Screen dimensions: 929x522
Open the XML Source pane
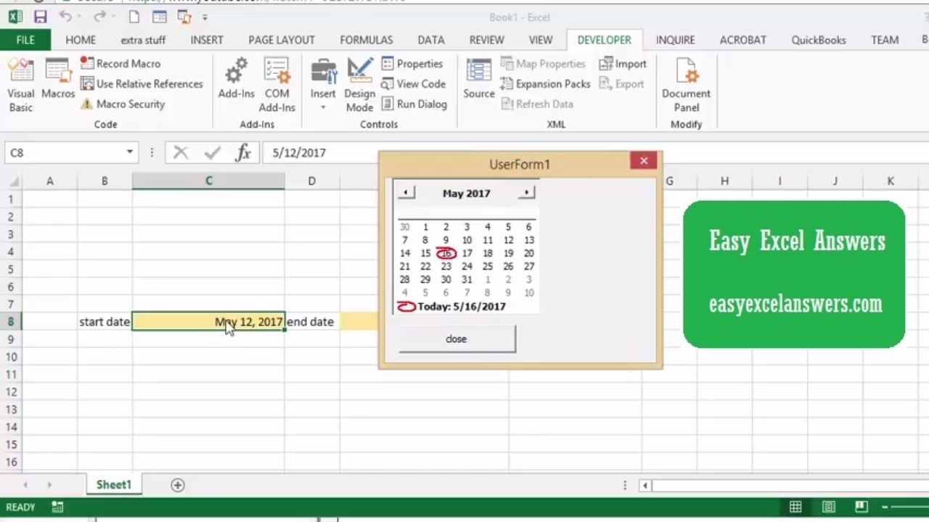point(479,80)
